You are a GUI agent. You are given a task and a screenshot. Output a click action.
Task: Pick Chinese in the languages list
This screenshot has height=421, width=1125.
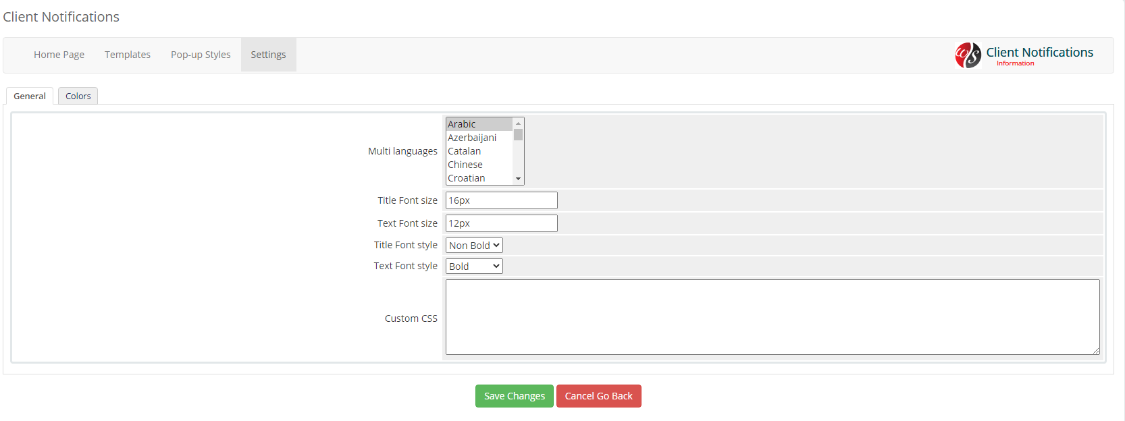[478, 165]
